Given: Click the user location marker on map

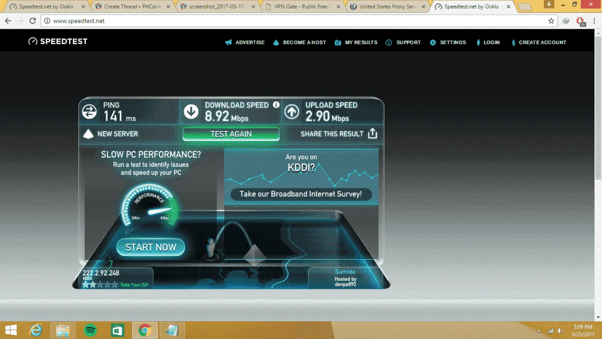Looking at the screenshot, I should click(x=212, y=250).
